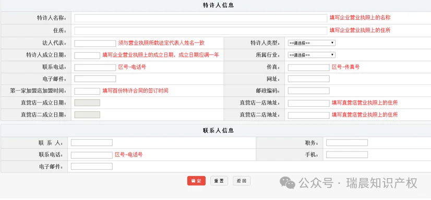Click the 法人代表 input field
The image size is (431, 200).
[95, 43]
